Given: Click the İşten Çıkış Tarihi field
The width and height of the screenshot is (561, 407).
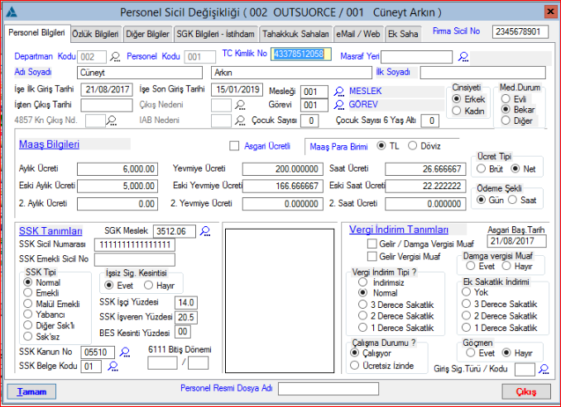Looking at the screenshot, I should [x=107, y=106].
